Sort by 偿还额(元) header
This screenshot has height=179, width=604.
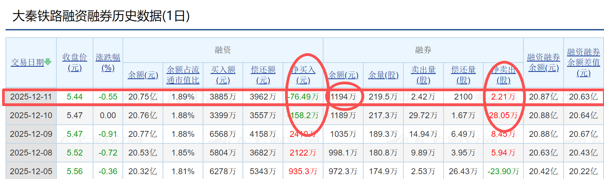[x=263, y=75]
